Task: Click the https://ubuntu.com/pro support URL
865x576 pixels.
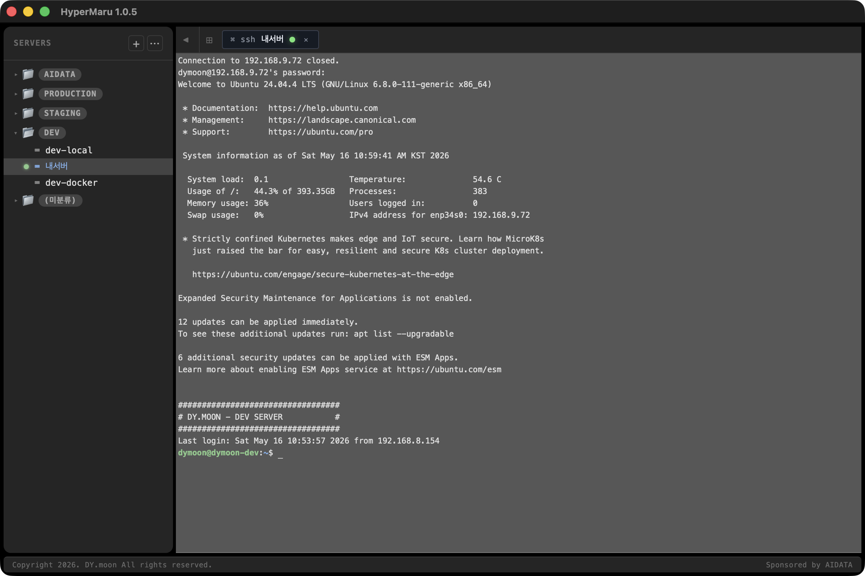Action: click(320, 132)
